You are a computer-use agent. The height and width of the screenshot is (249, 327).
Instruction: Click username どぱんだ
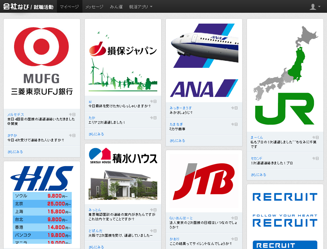click(95, 231)
